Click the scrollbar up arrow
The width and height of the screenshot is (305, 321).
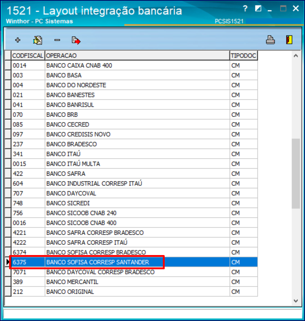[x=296, y=56]
